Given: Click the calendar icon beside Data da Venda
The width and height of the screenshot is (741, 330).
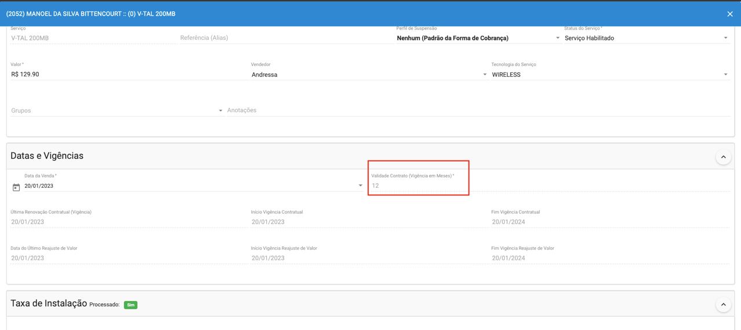Looking at the screenshot, I should 16,187.
